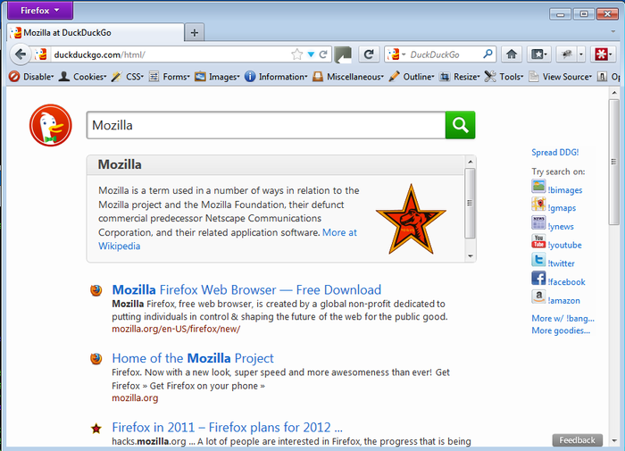This screenshot has height=451, width=625.
Task: Open the Information menu
Action: pos(276,77)
